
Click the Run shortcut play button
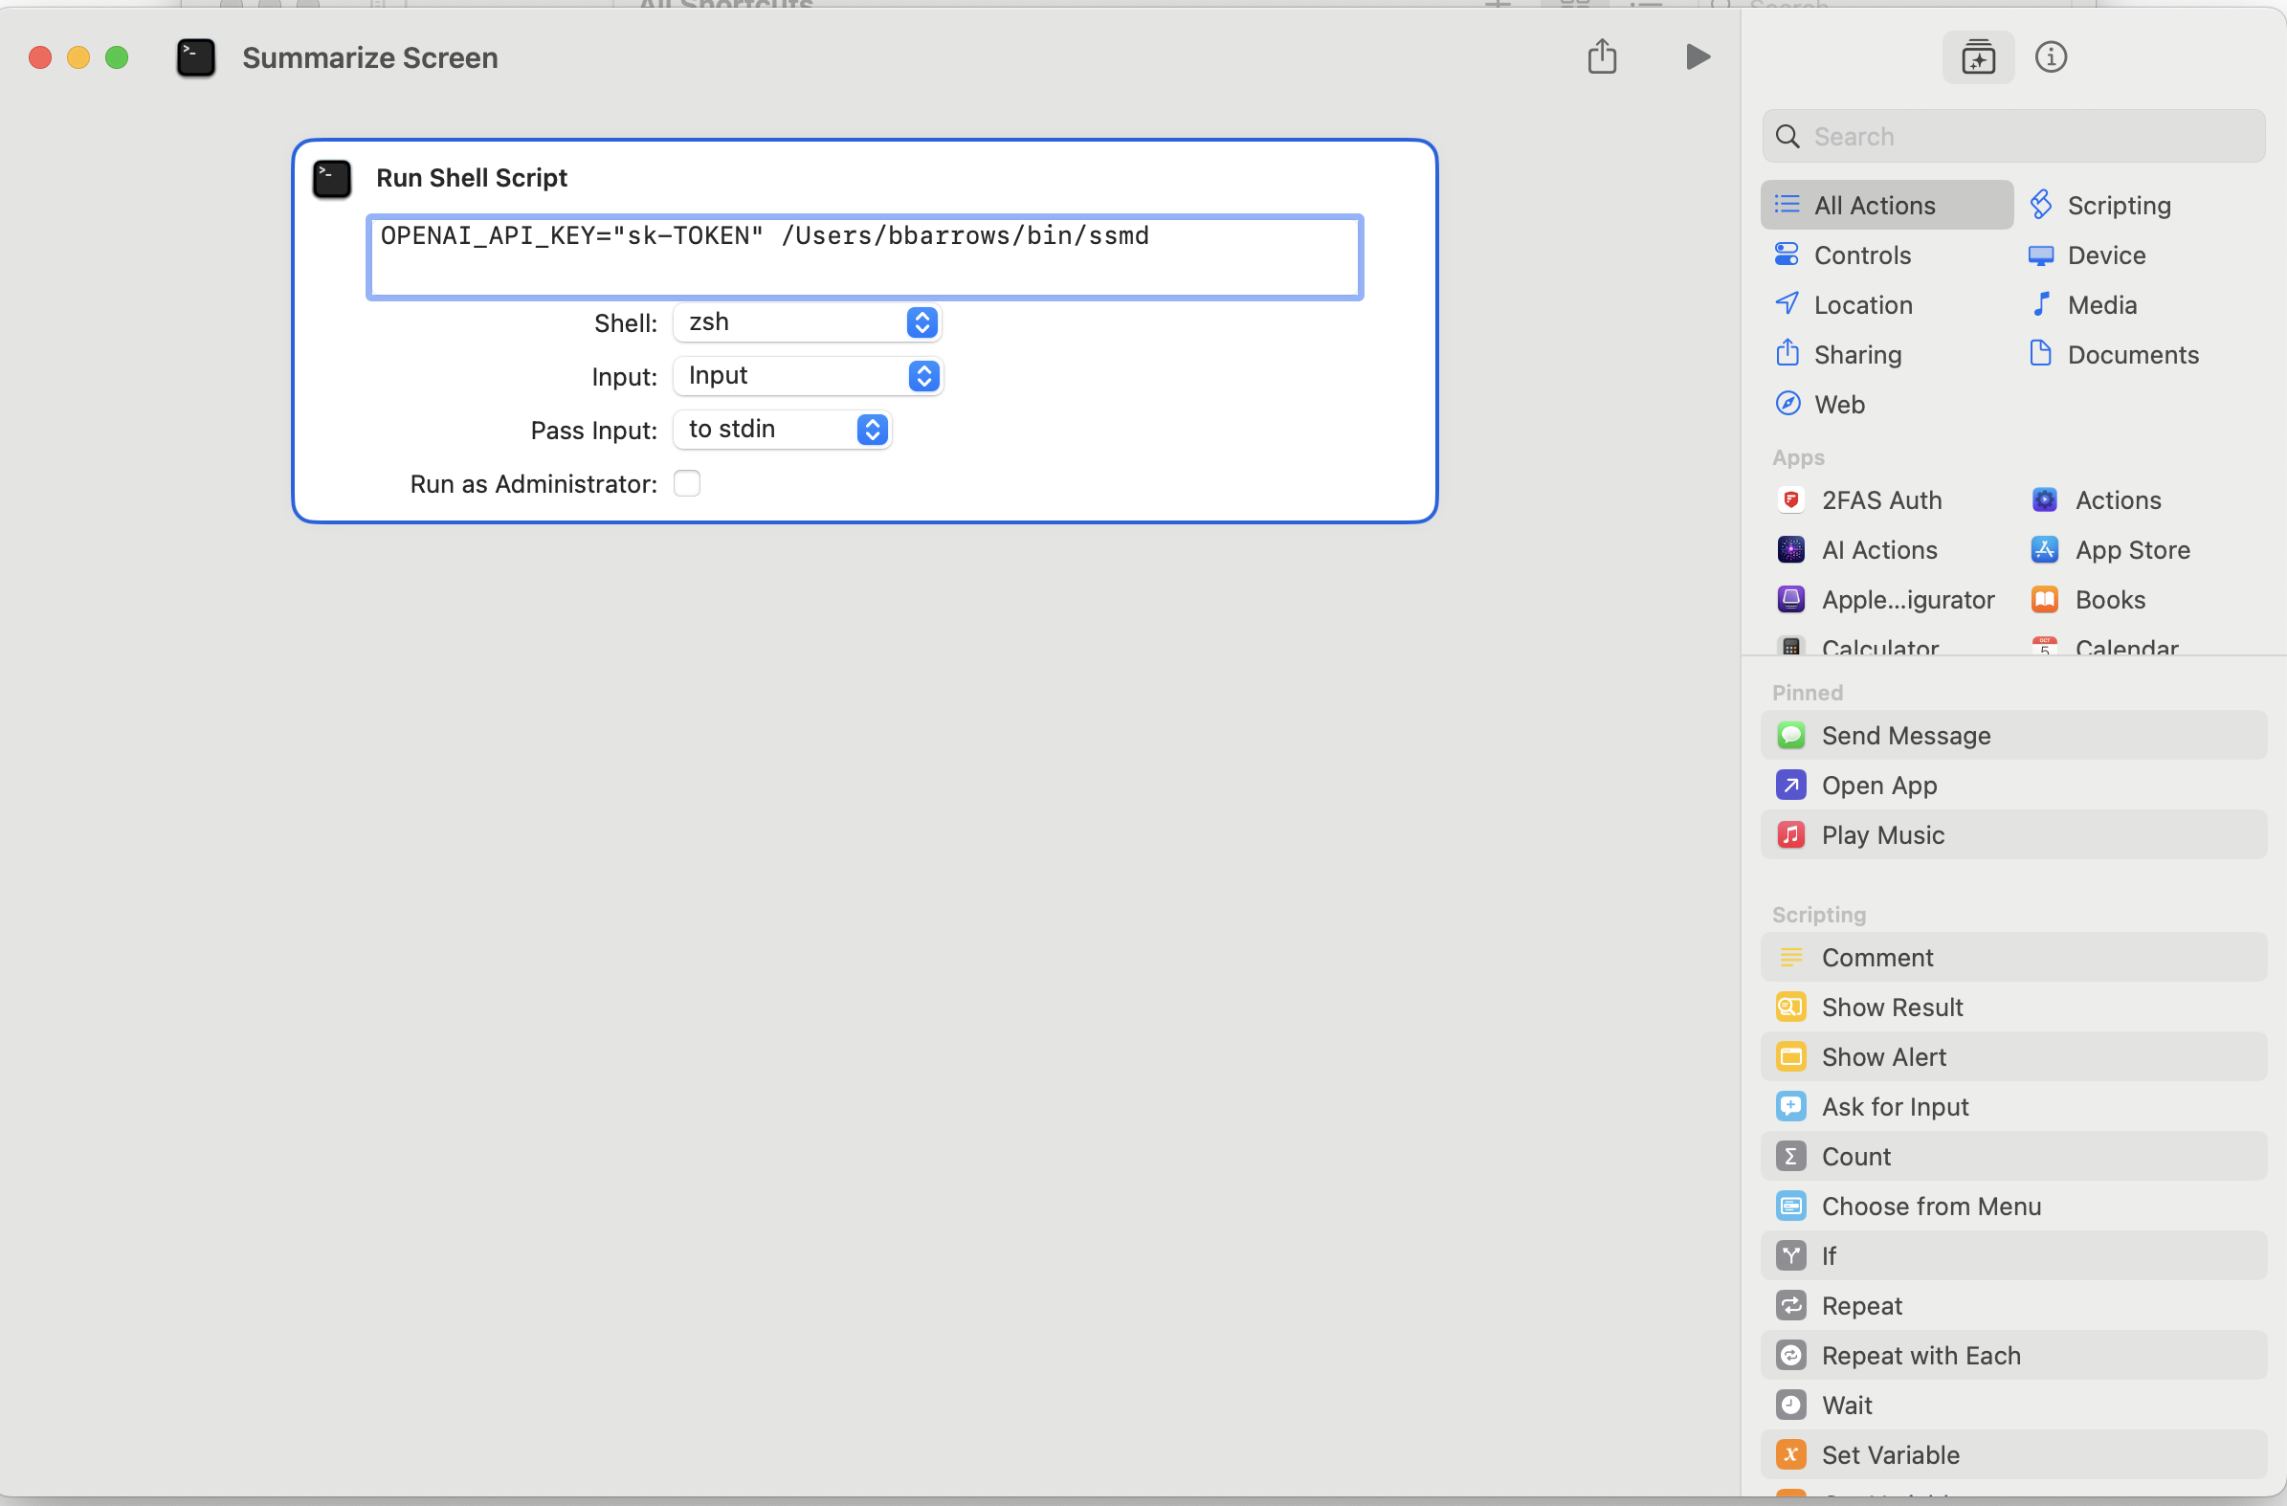tap(1698, 55)
